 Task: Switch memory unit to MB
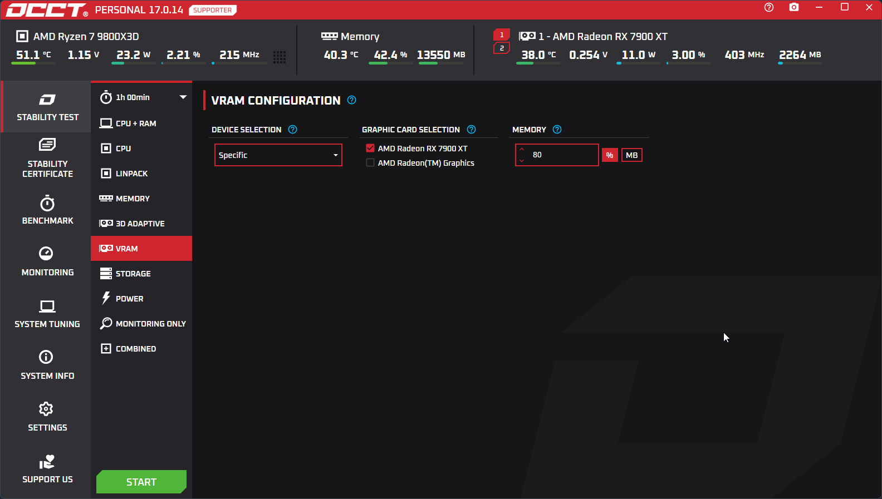(x=631, y=155)
